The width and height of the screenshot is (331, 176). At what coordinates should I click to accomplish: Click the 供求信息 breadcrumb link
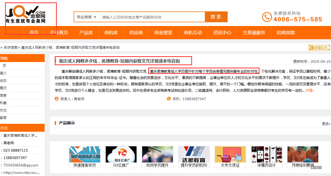coord(11,47)
